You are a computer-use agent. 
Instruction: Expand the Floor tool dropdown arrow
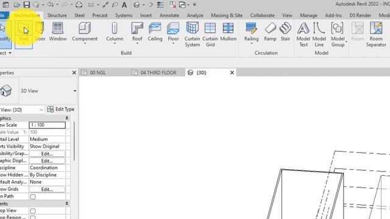(x=173, y=43)
